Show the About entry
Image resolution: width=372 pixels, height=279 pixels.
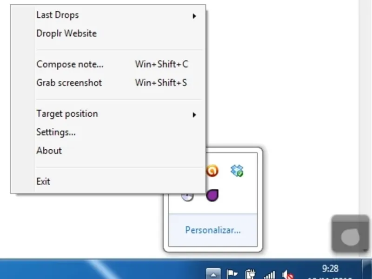coord(108,151)
